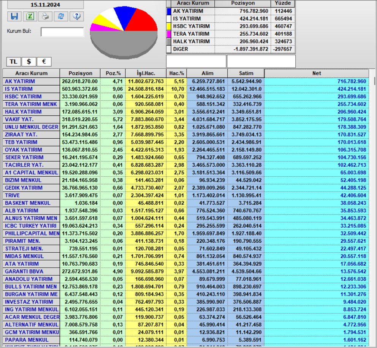The image size is (377, 348).
Task: Select the ACAR MENKUL DEGER row
Action: [x=185, y=318]
